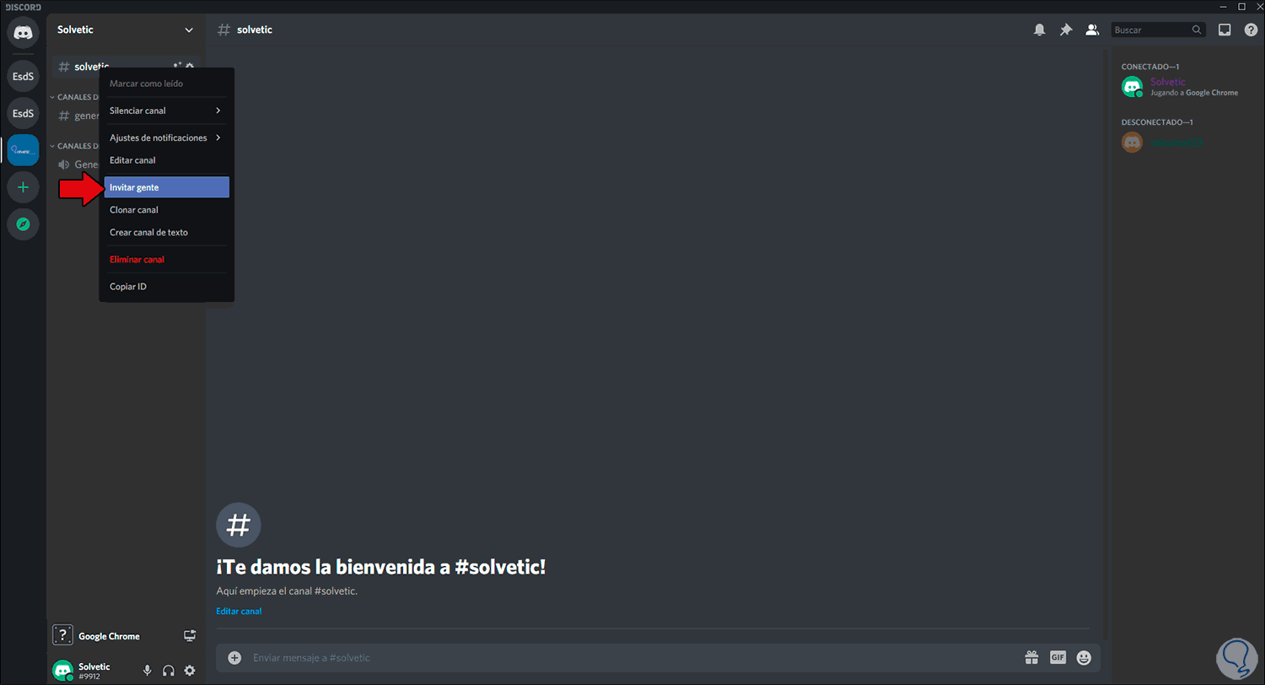Open Discord home direct messages icon
Viewport: 1265px width, 685px height.
23,34
